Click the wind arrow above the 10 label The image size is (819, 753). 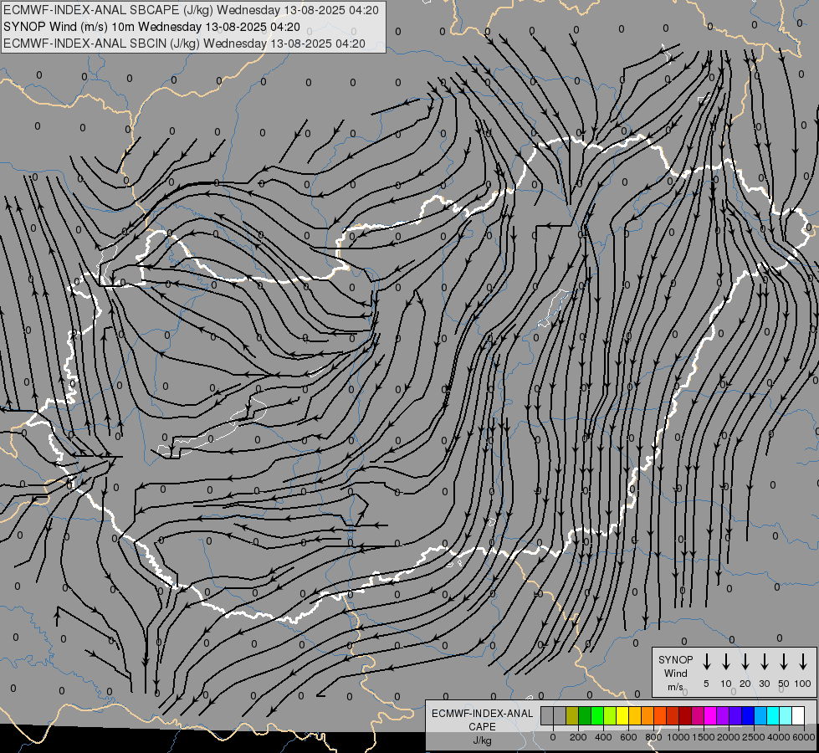click(x=725, y=662)
